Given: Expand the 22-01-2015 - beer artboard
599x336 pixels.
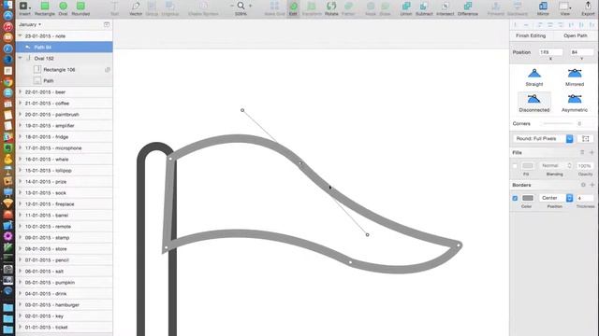Looking at the screenshot, I should tap(21, 91).
